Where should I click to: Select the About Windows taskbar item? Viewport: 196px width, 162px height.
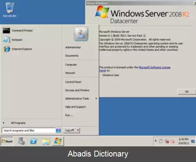(x=58, y=141)
